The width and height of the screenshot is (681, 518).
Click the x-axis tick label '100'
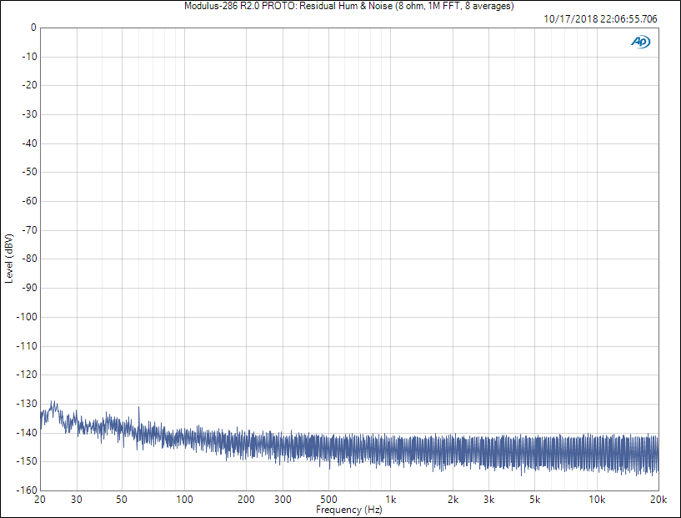(184, 500)
